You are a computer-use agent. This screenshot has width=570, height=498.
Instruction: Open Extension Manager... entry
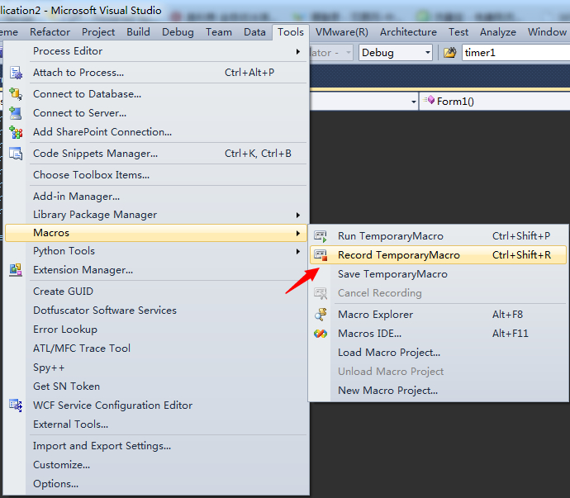(x=155, y=270)
